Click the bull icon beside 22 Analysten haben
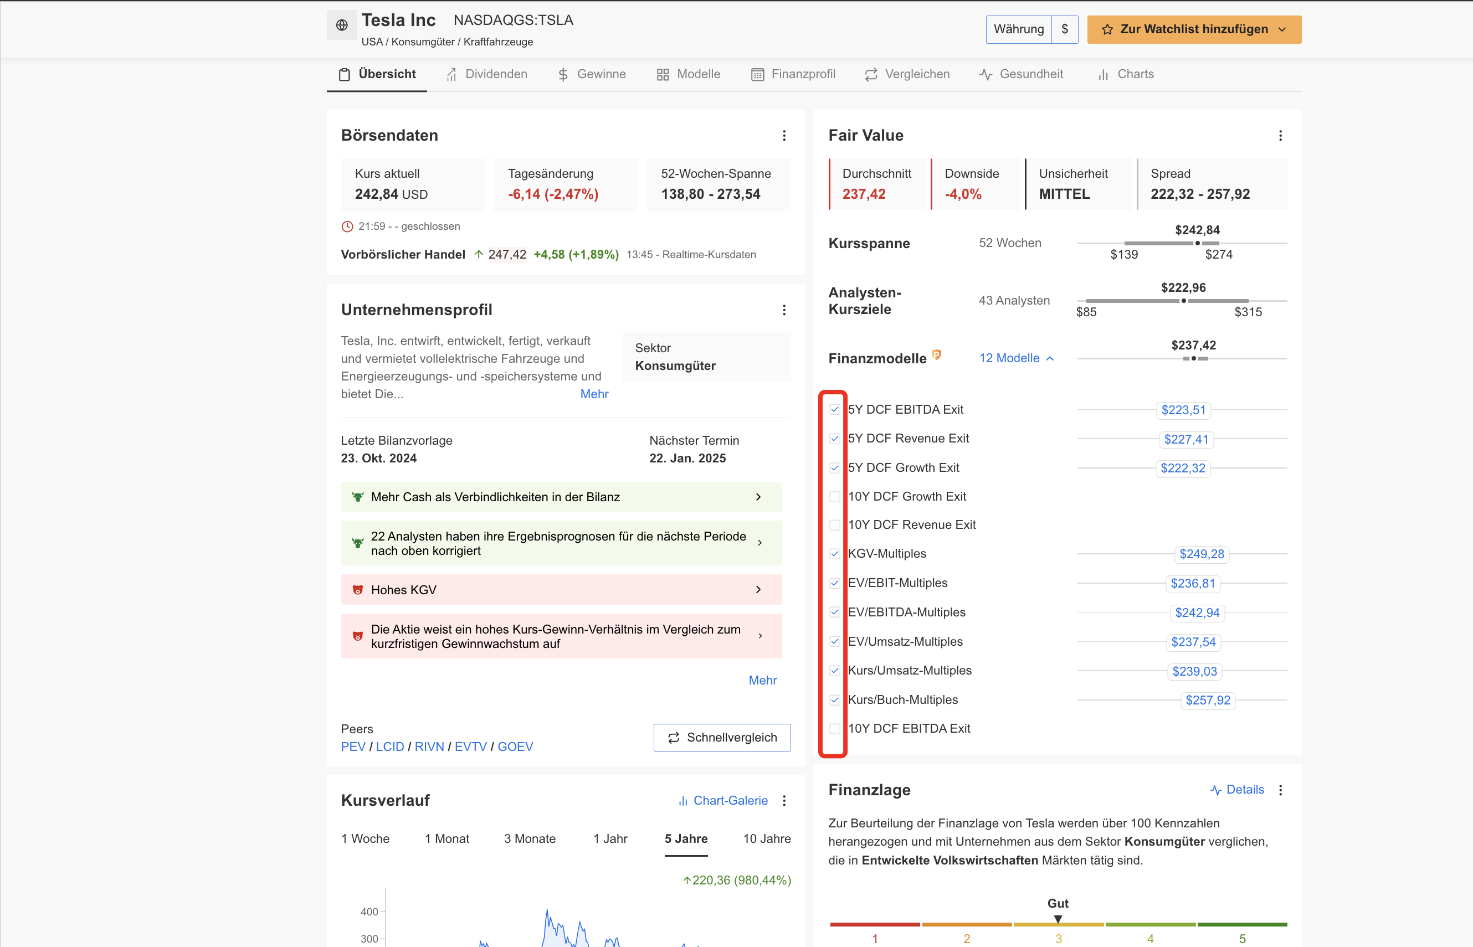 [357, 543]
